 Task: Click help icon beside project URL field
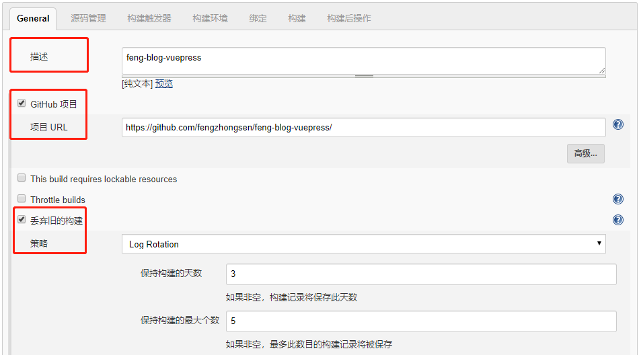point(617,124)
